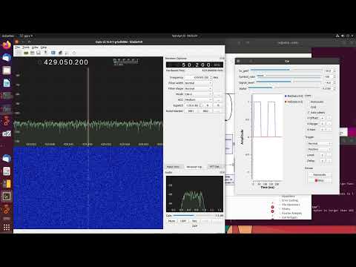Select the Receiver Options tab
This screenshot has width=356, height=267.
pyautogui.click(x=194, y=167)
